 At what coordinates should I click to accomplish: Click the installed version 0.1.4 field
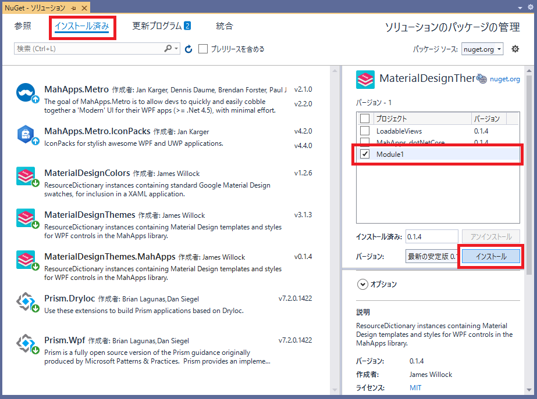click(432, 236)
